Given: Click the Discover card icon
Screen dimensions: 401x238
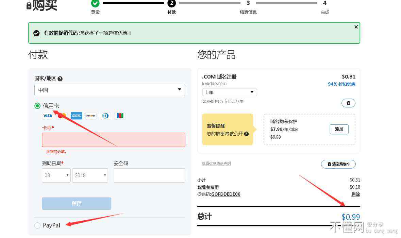Looking at the screenshot, I should [91, 116].
